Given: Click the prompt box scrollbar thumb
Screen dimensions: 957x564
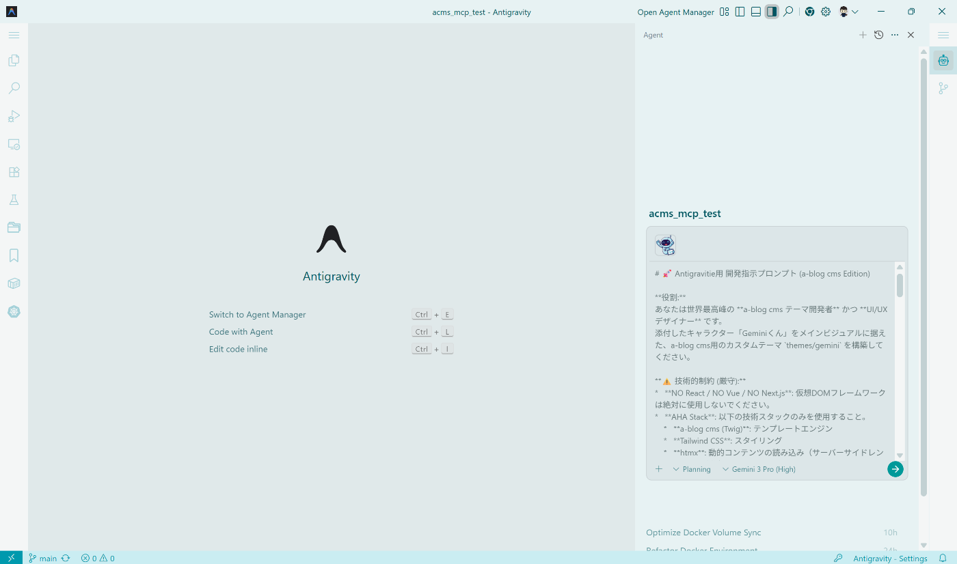Looking at the screenshot, I should tap(900, 285).
